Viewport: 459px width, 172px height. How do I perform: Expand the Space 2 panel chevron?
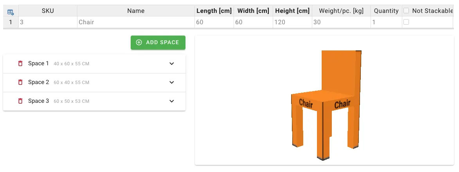pyautogui.click(x=171, y=82)
